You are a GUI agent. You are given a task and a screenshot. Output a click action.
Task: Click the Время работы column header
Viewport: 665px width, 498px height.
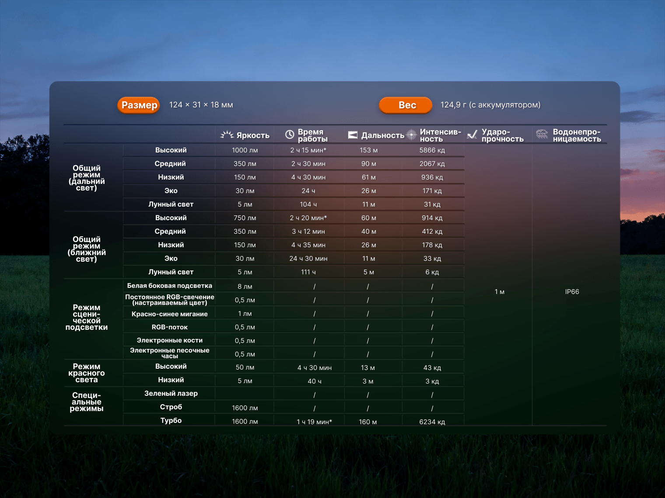[x=312, y=135]
